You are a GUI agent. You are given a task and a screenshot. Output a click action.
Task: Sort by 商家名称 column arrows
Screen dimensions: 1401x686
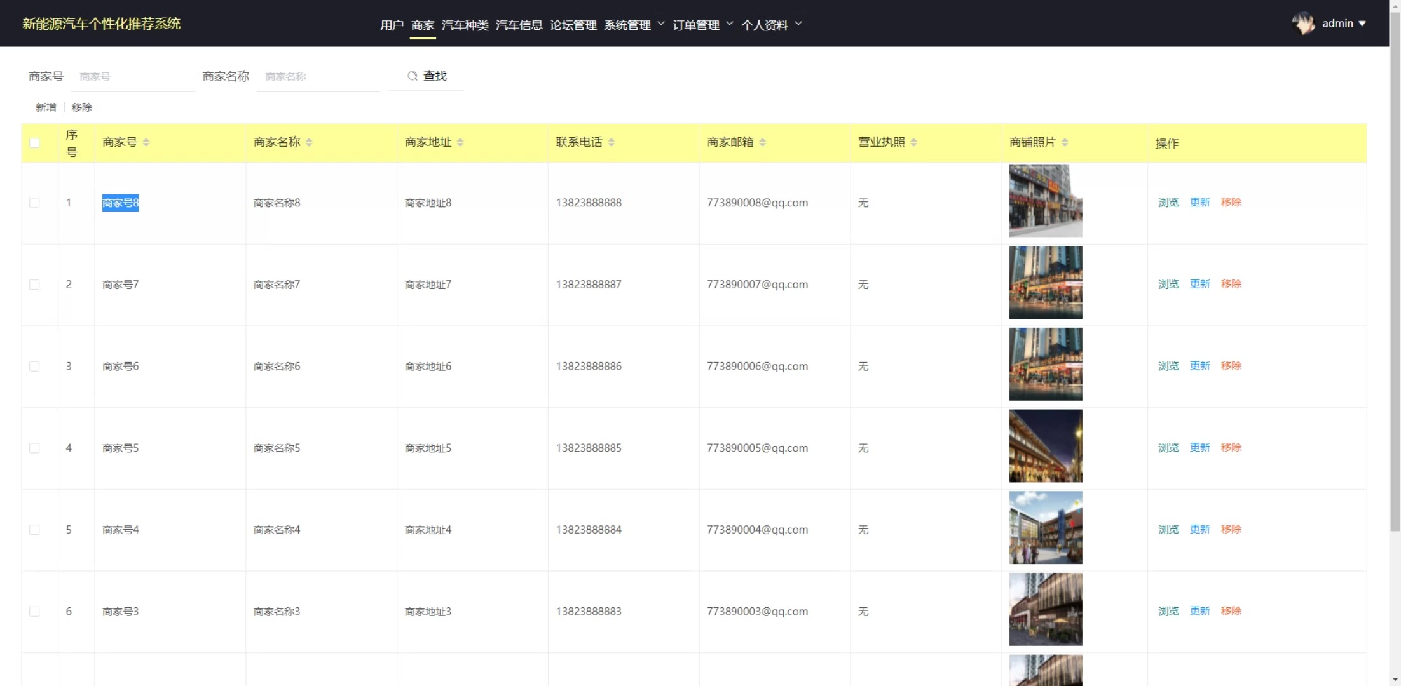pos(309,142)
